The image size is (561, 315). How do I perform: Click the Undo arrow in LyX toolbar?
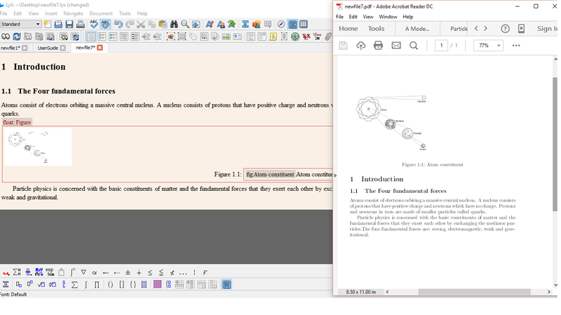[x=119, y=24]
